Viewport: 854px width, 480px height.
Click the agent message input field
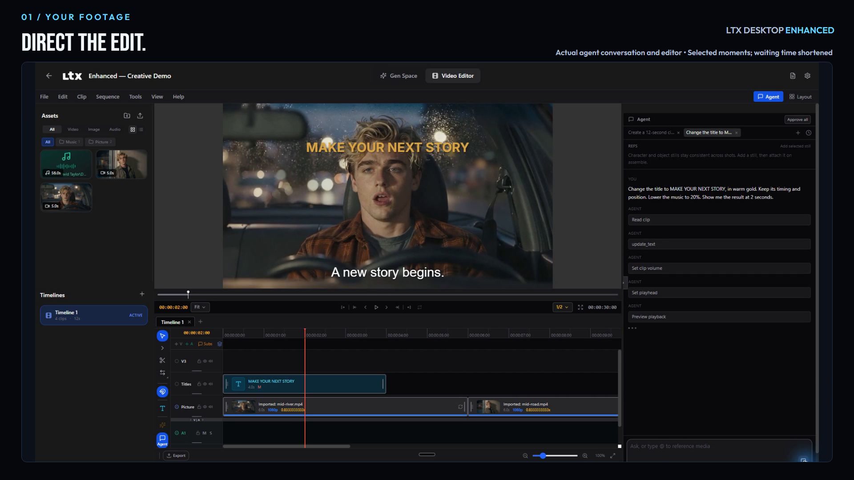tap(719, 450)
